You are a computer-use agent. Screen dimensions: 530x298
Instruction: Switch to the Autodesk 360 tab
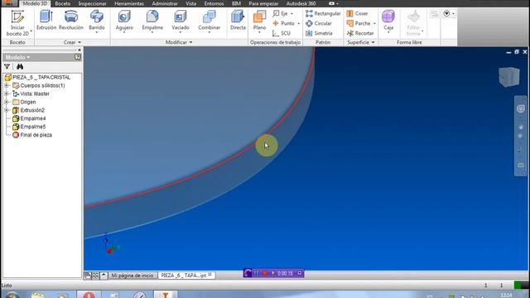point(301,3)
